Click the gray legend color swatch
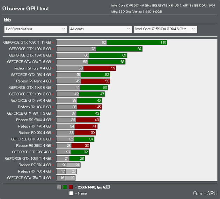220x199 pixels. pos(59,187)
